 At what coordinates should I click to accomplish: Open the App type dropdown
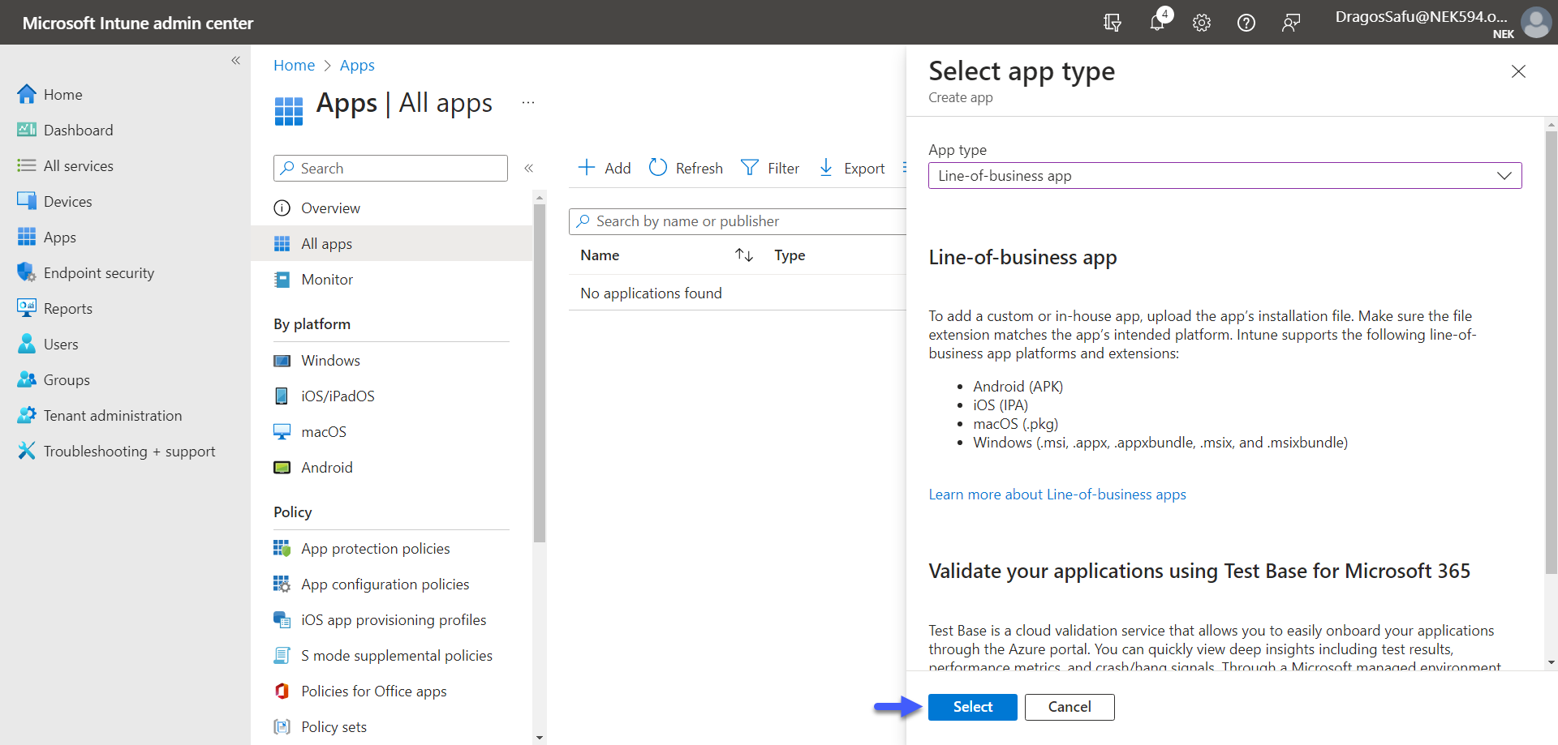coord(1504,175)
